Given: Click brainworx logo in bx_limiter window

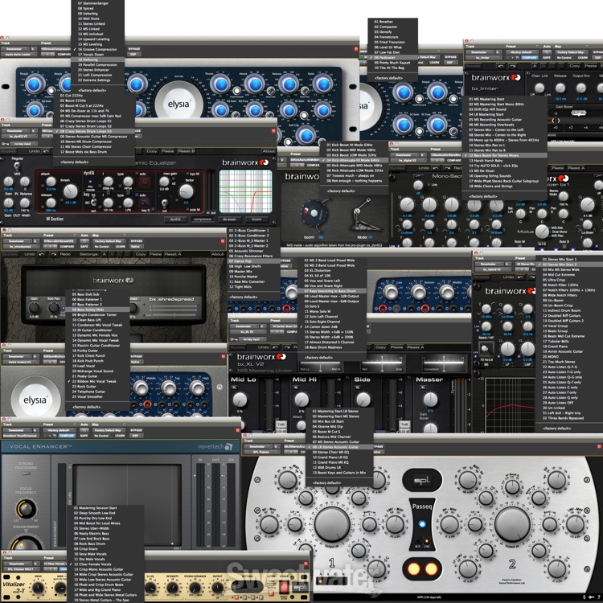Looking at the screenshot, I should [x=496, y=77].
